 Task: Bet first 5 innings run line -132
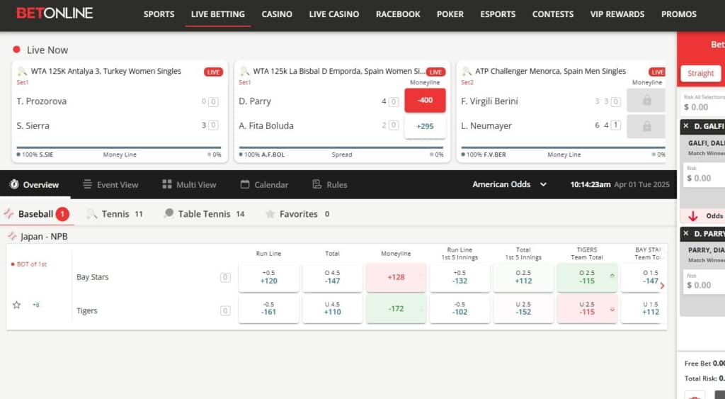point(459,277)
